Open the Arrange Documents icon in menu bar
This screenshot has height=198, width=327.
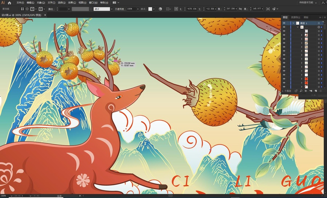pyautogui.click(x=114, y=3)
